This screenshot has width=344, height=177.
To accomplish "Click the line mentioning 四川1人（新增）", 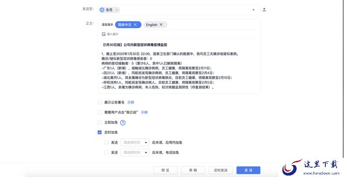I will coord(158,73).
